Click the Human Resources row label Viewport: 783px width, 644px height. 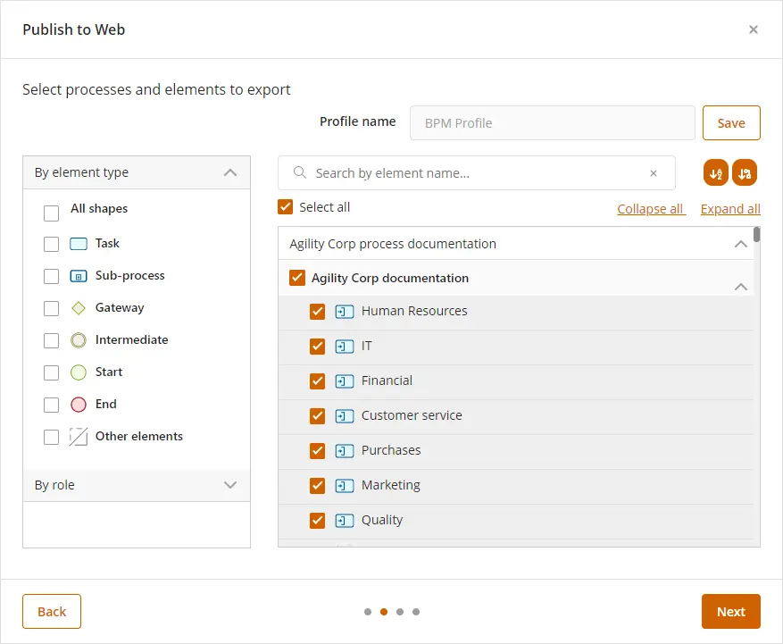(414, 311)
